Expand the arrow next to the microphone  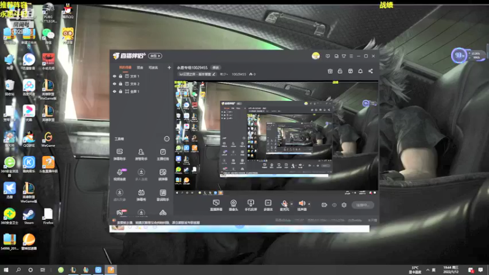292,204
